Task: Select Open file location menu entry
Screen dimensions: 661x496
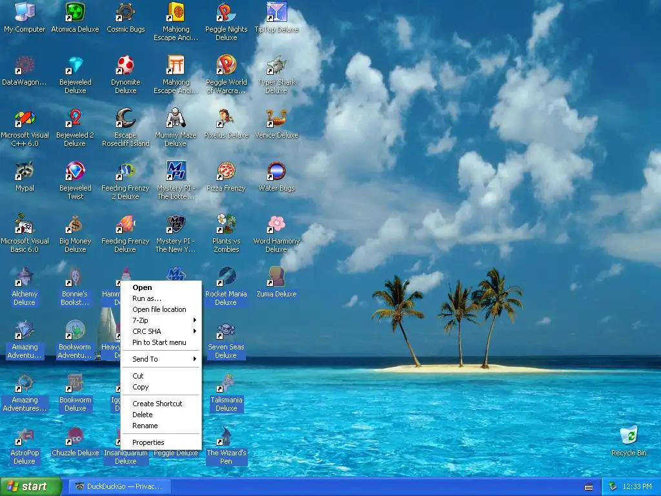Action: (x=161, y=309)
